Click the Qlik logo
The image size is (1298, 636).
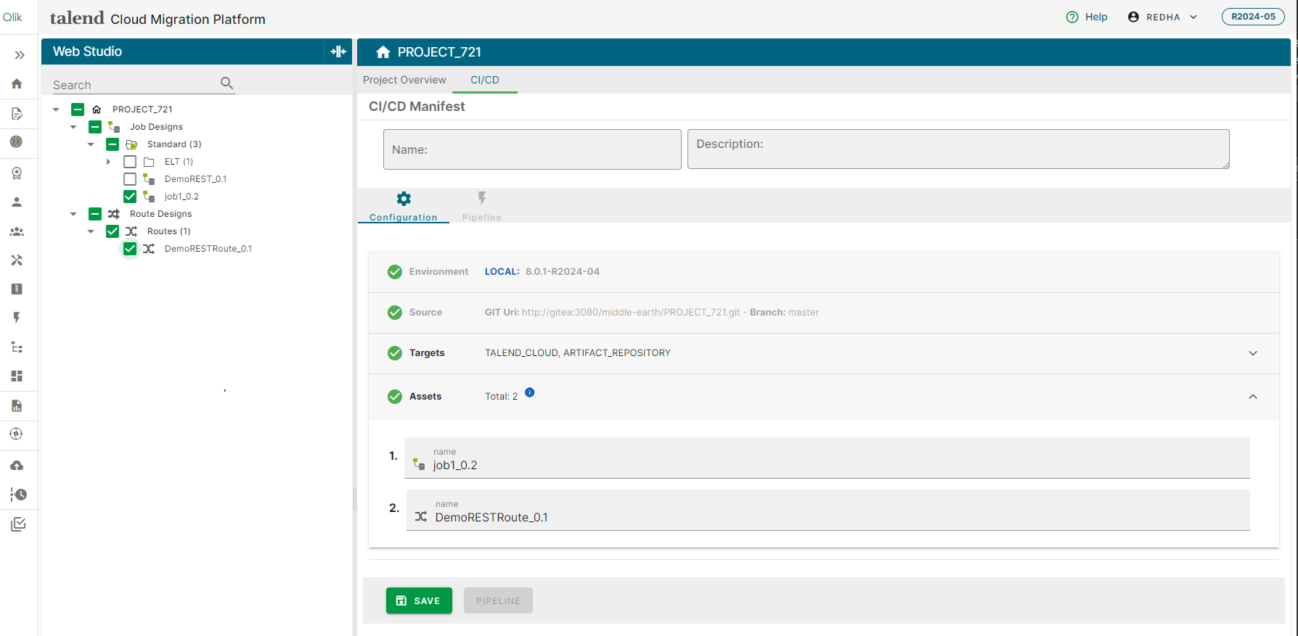(12, 17)
